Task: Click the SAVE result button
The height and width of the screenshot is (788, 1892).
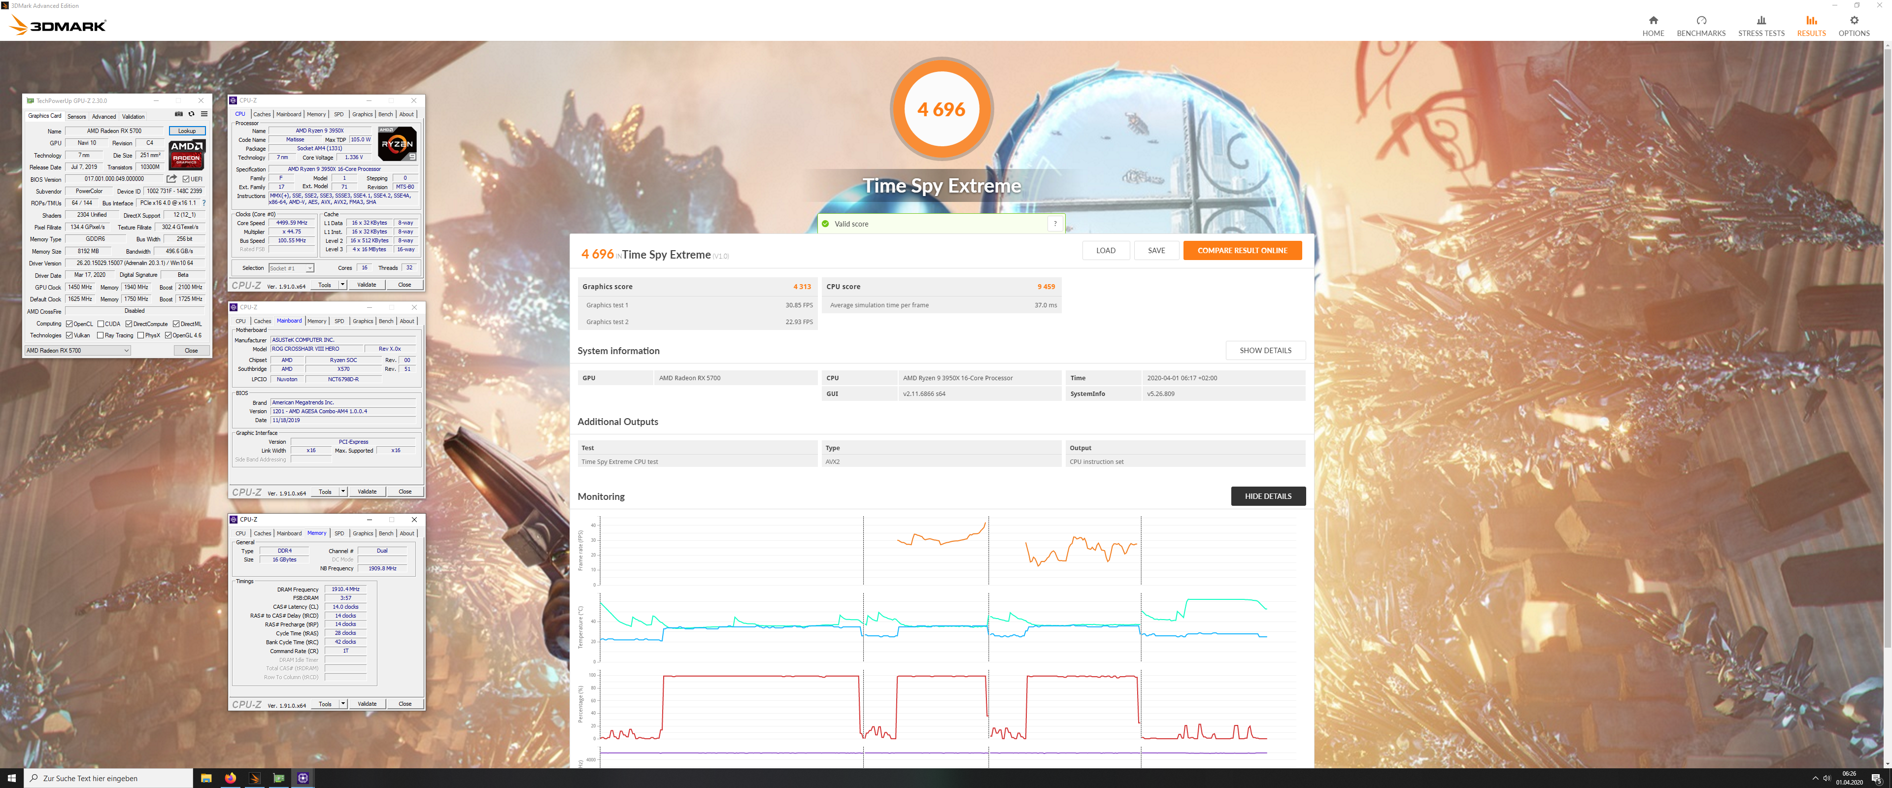Action: click(x=1156, y=250)
